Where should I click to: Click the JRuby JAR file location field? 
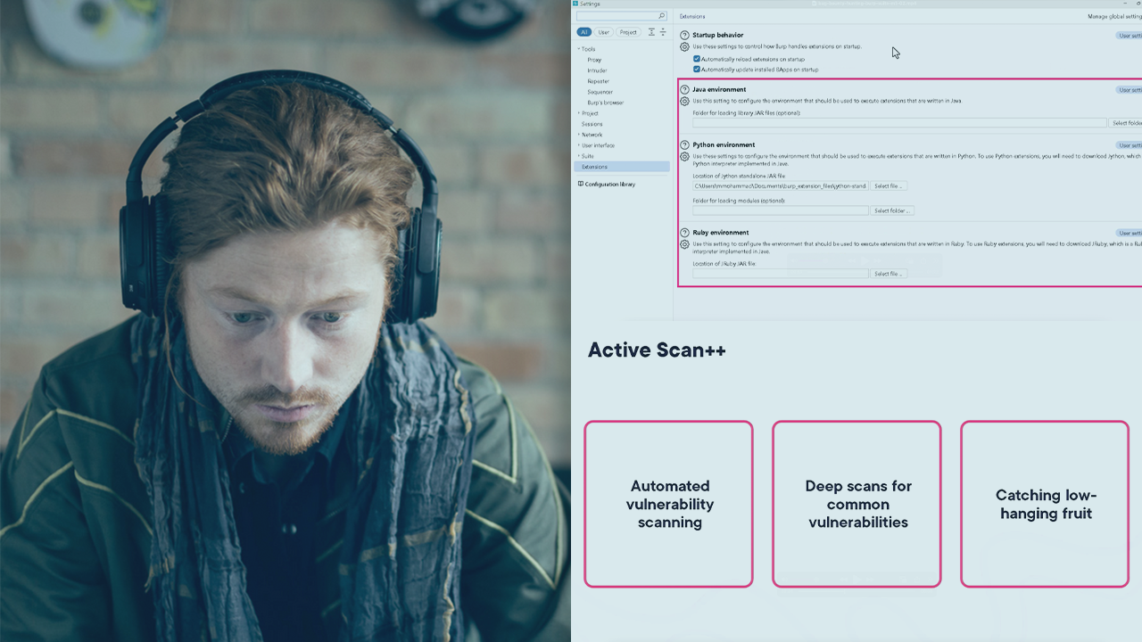780,274
